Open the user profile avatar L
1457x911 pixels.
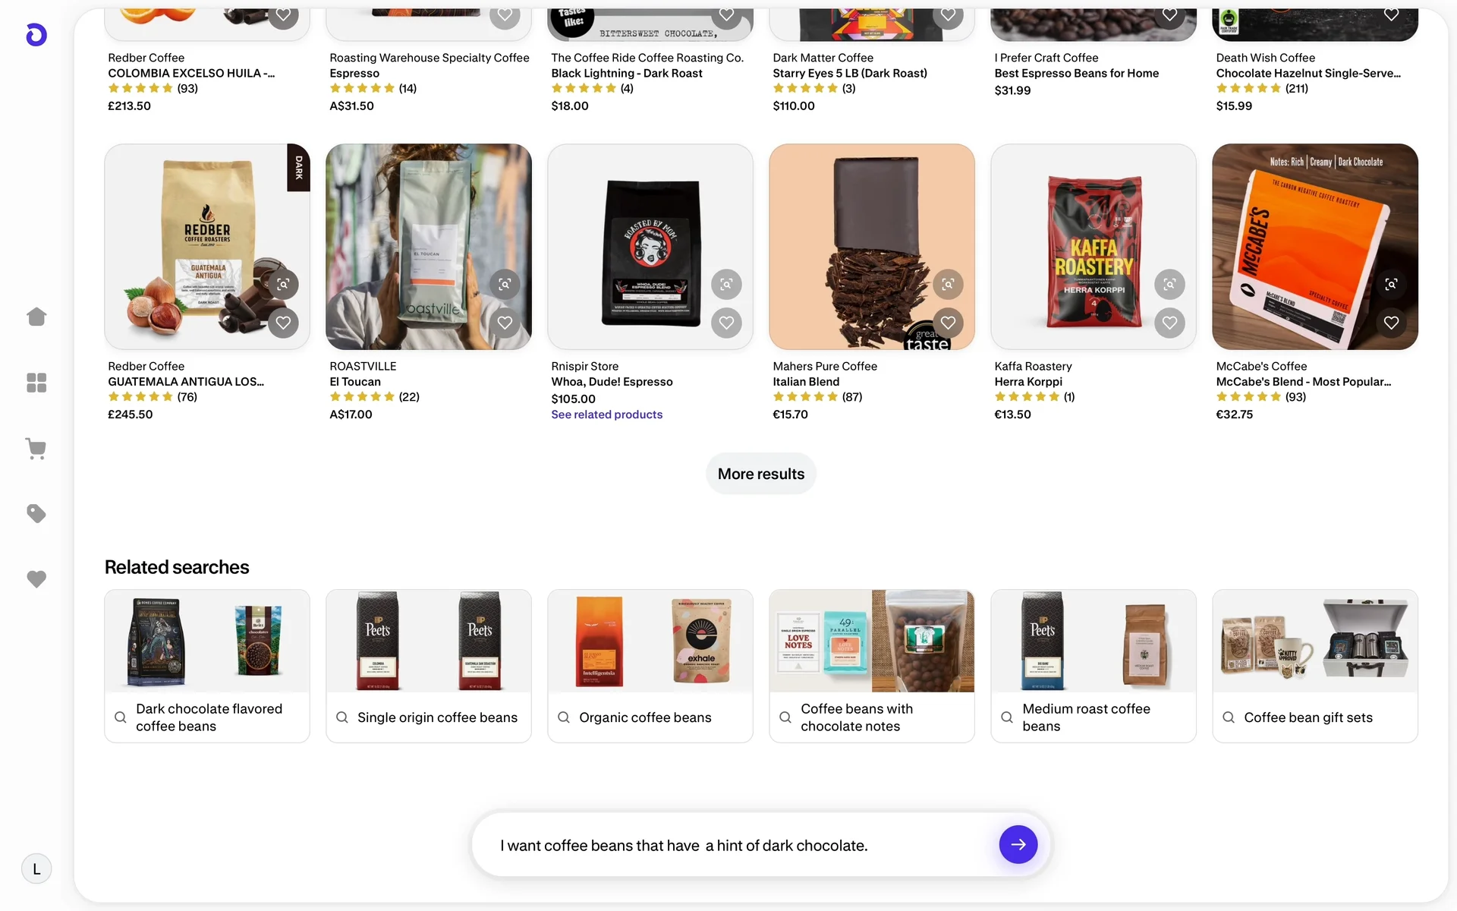point(36,869)
